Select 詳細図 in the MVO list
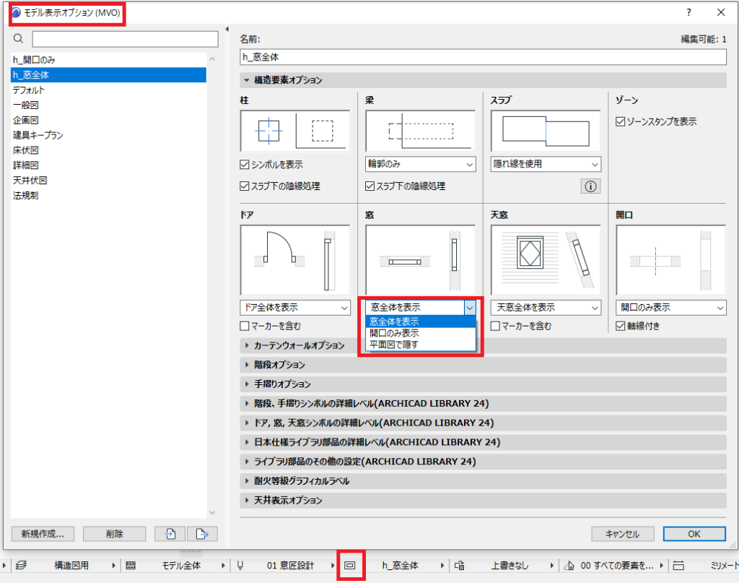Image resolution: width=739 pixels, height=583 pixels. coord(108,165)
